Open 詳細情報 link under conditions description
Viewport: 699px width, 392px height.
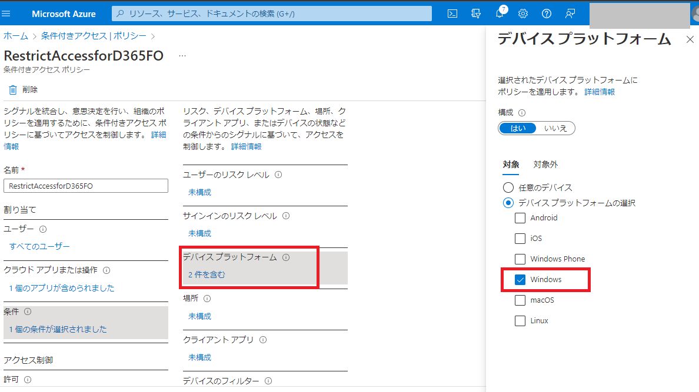(x=246, y=146)
